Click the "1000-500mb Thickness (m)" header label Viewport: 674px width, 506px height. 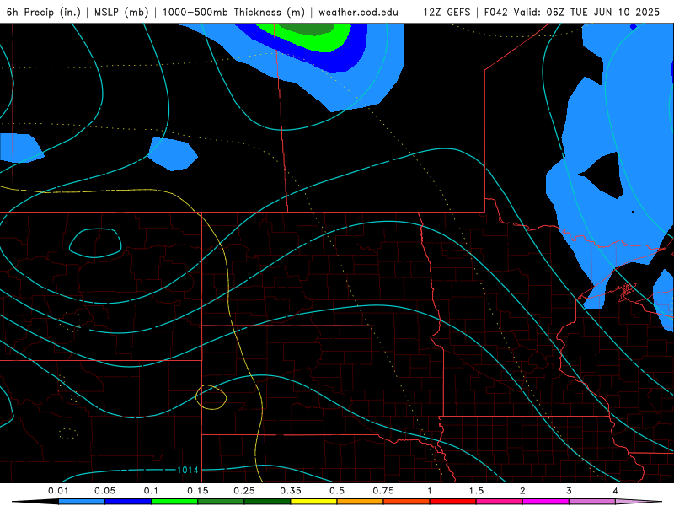(233, 12)
